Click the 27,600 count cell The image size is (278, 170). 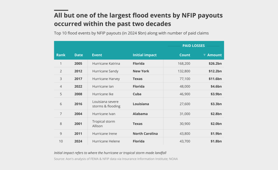click(x=185, y=104)
